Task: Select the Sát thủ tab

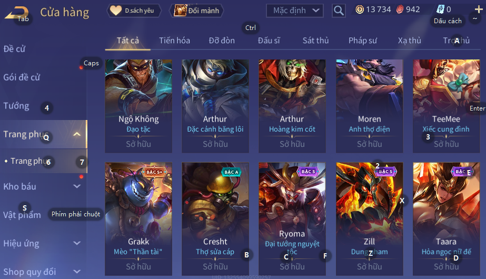Action: tap(315, 41)
